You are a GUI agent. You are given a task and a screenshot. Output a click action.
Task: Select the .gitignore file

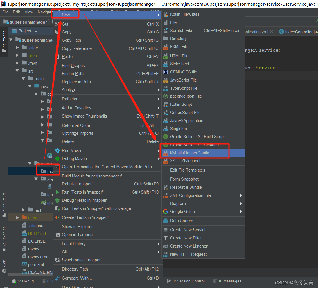[x=33, y=226]
